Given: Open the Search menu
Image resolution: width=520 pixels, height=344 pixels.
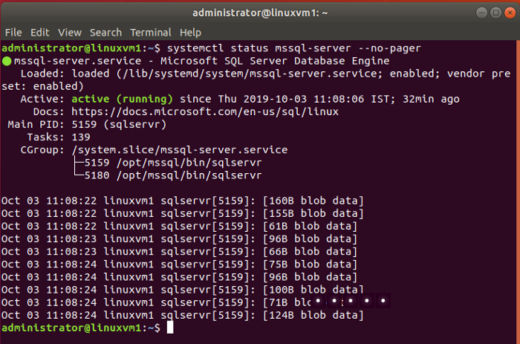Looking at the screenshot, I should (105, 33).
